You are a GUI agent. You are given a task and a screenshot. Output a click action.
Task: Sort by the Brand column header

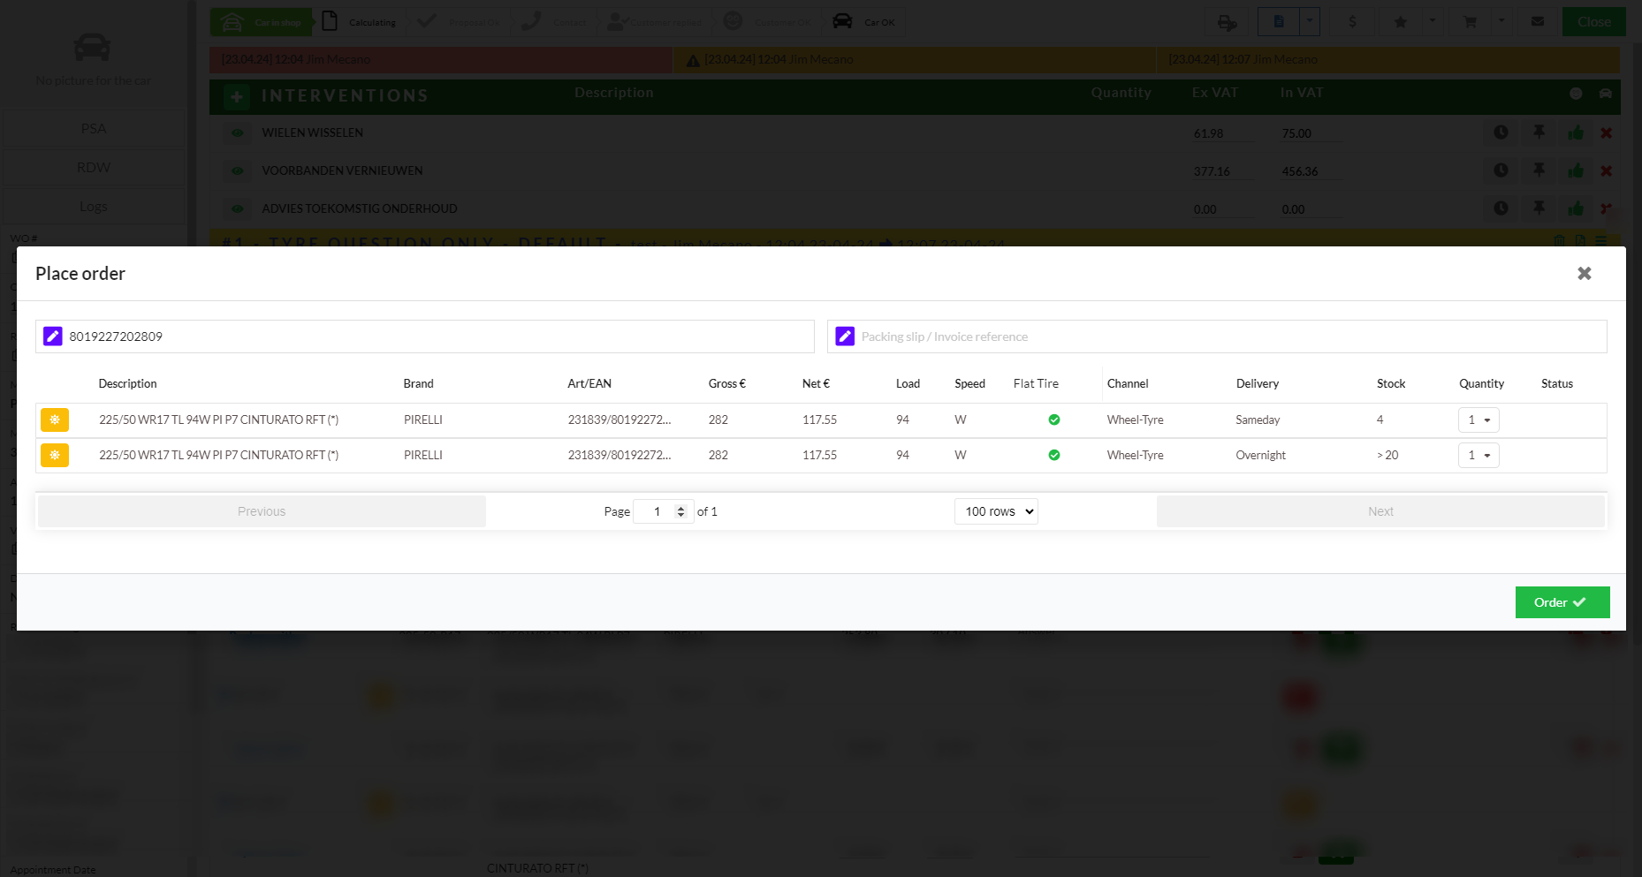point(419,383)
